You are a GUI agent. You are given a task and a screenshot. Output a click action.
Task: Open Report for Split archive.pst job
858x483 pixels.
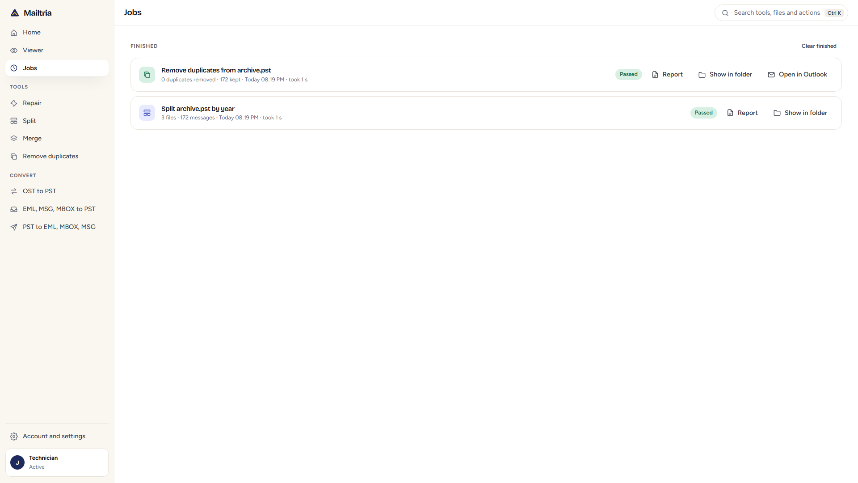click(x=742, y=113)
